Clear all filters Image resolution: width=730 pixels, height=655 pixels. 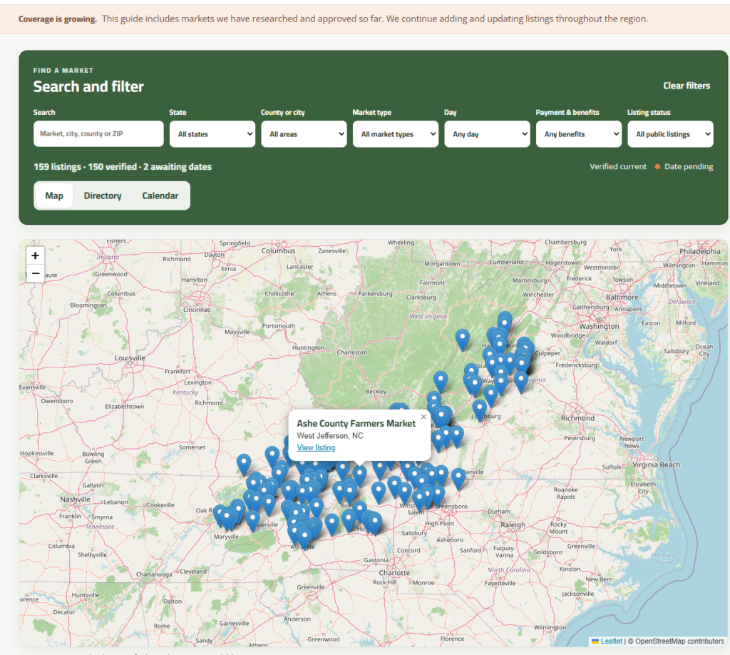point(687,86)
